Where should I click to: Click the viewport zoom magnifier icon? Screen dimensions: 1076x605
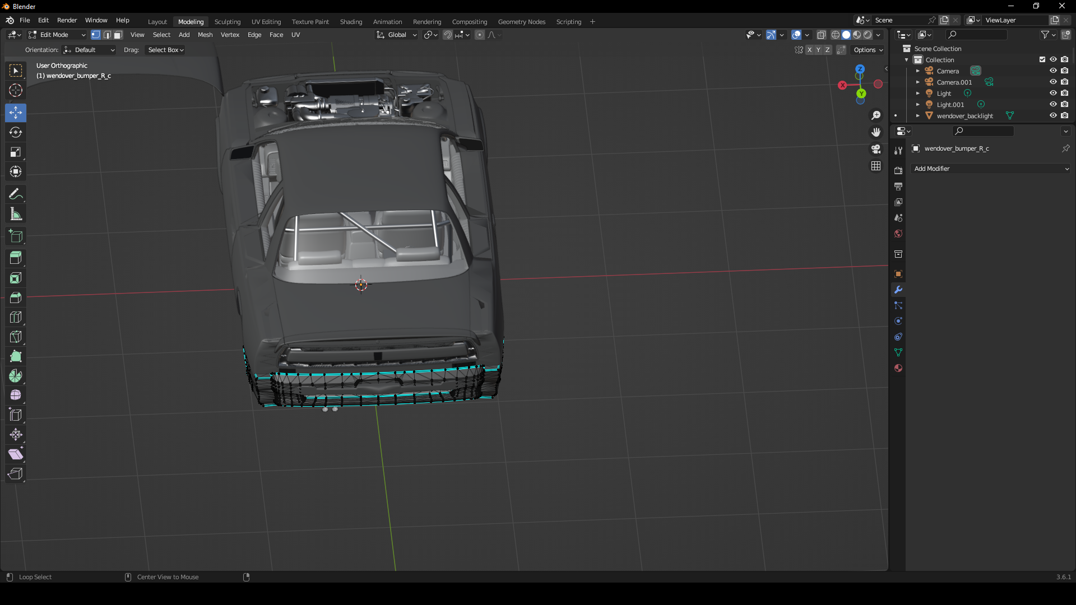click(x=876, y=115)
